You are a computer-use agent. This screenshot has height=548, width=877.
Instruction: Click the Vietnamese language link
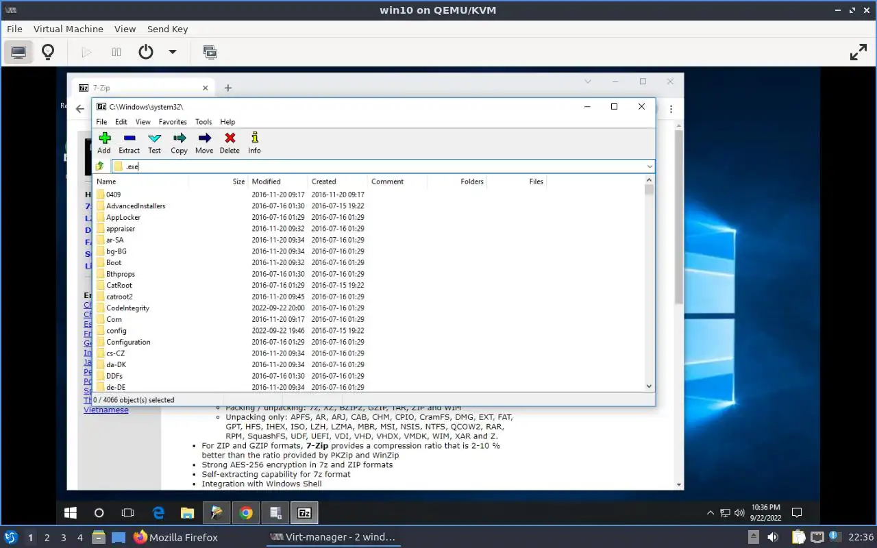[x=106, y=410]
